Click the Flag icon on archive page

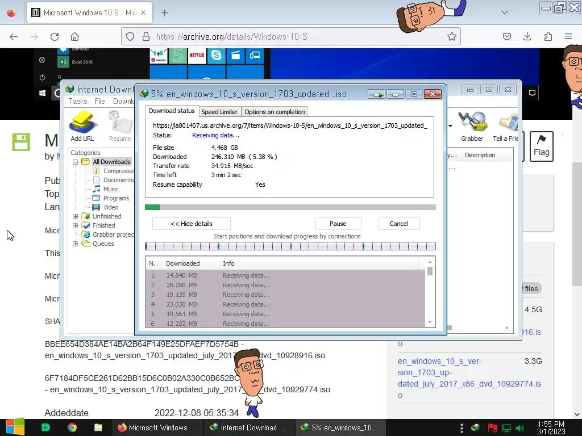(541, 146)
